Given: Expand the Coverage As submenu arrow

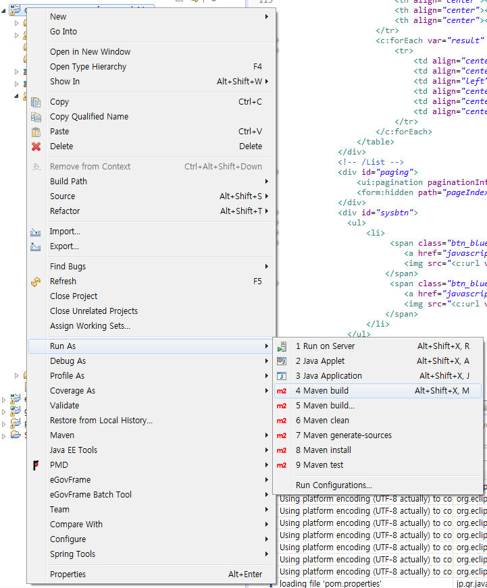Looking at the screenshot, I should tap(267, 391).
